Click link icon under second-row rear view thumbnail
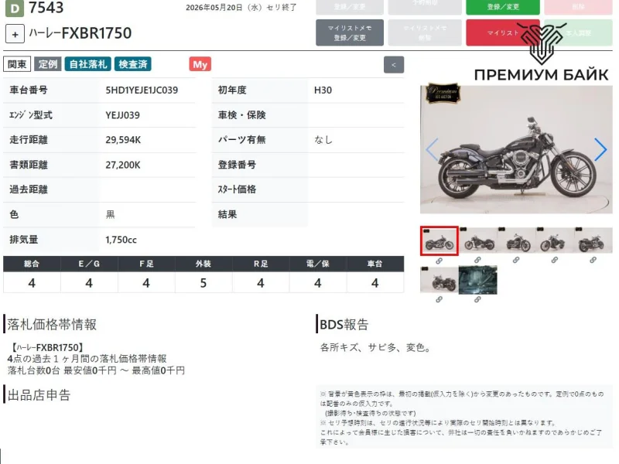Image resolution: width=619 pixels, height=464 pixels. pos(439,300)
